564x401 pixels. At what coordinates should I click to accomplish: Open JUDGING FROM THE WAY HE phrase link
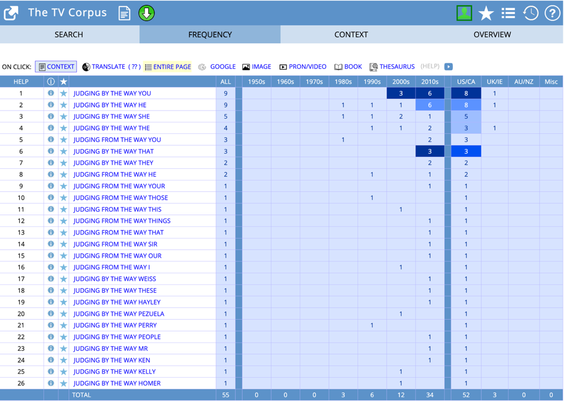coord(115,174)
